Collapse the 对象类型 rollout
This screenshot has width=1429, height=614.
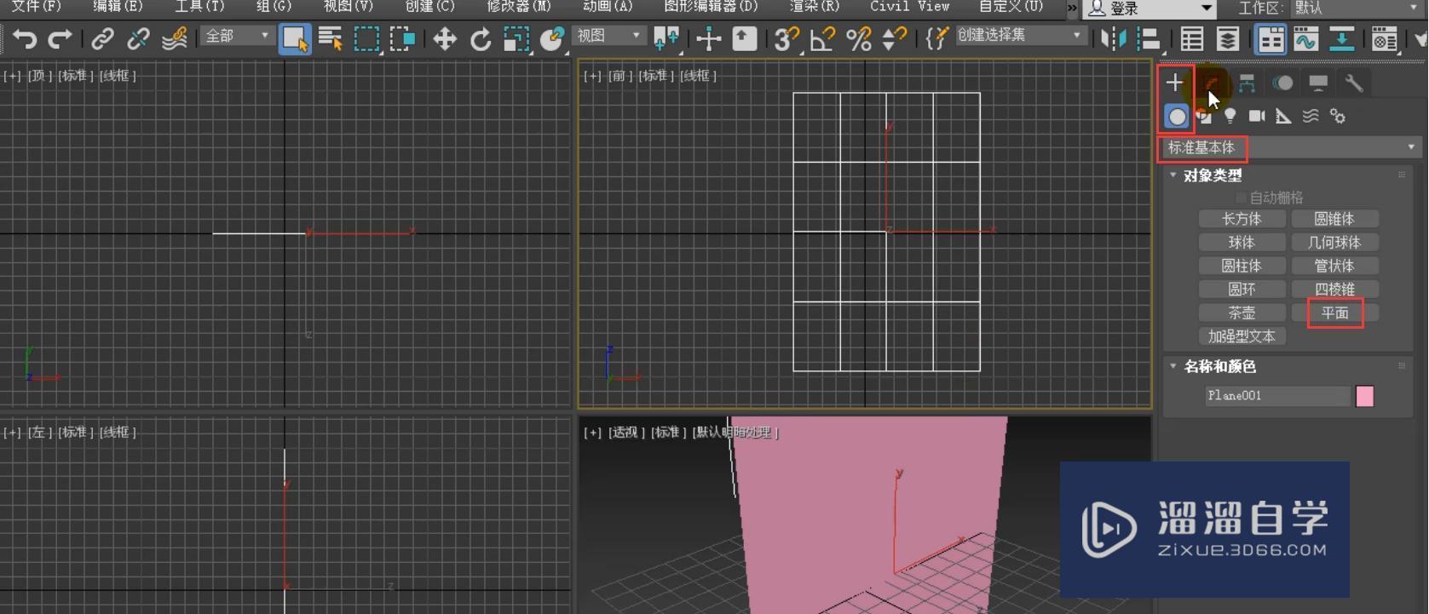pos(1213,175)
